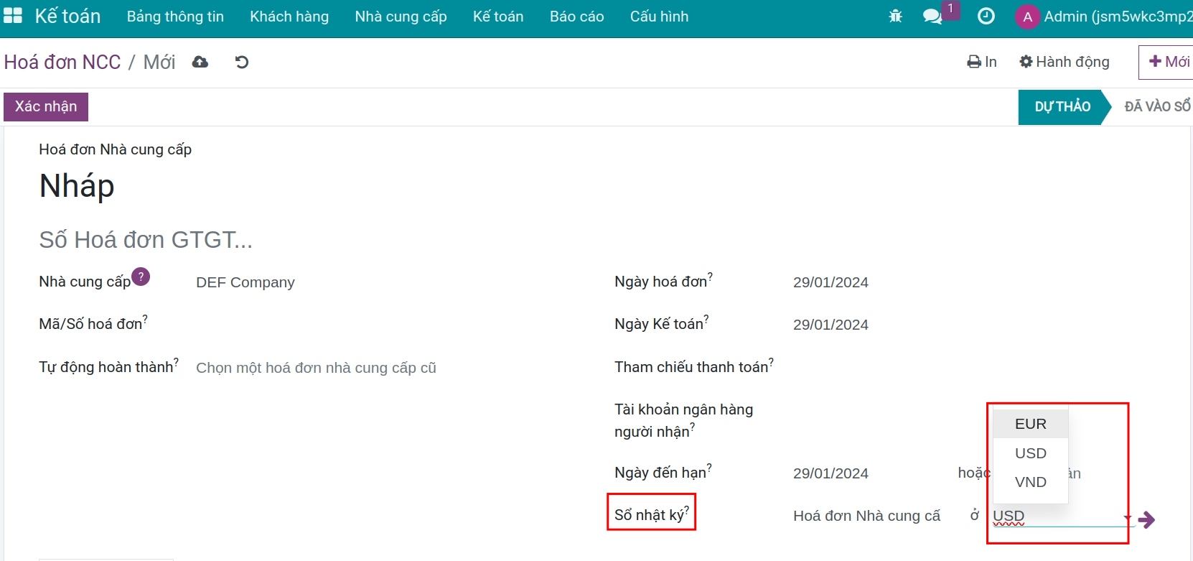Discard changes with the undo icon

click(x=242, y=62)
